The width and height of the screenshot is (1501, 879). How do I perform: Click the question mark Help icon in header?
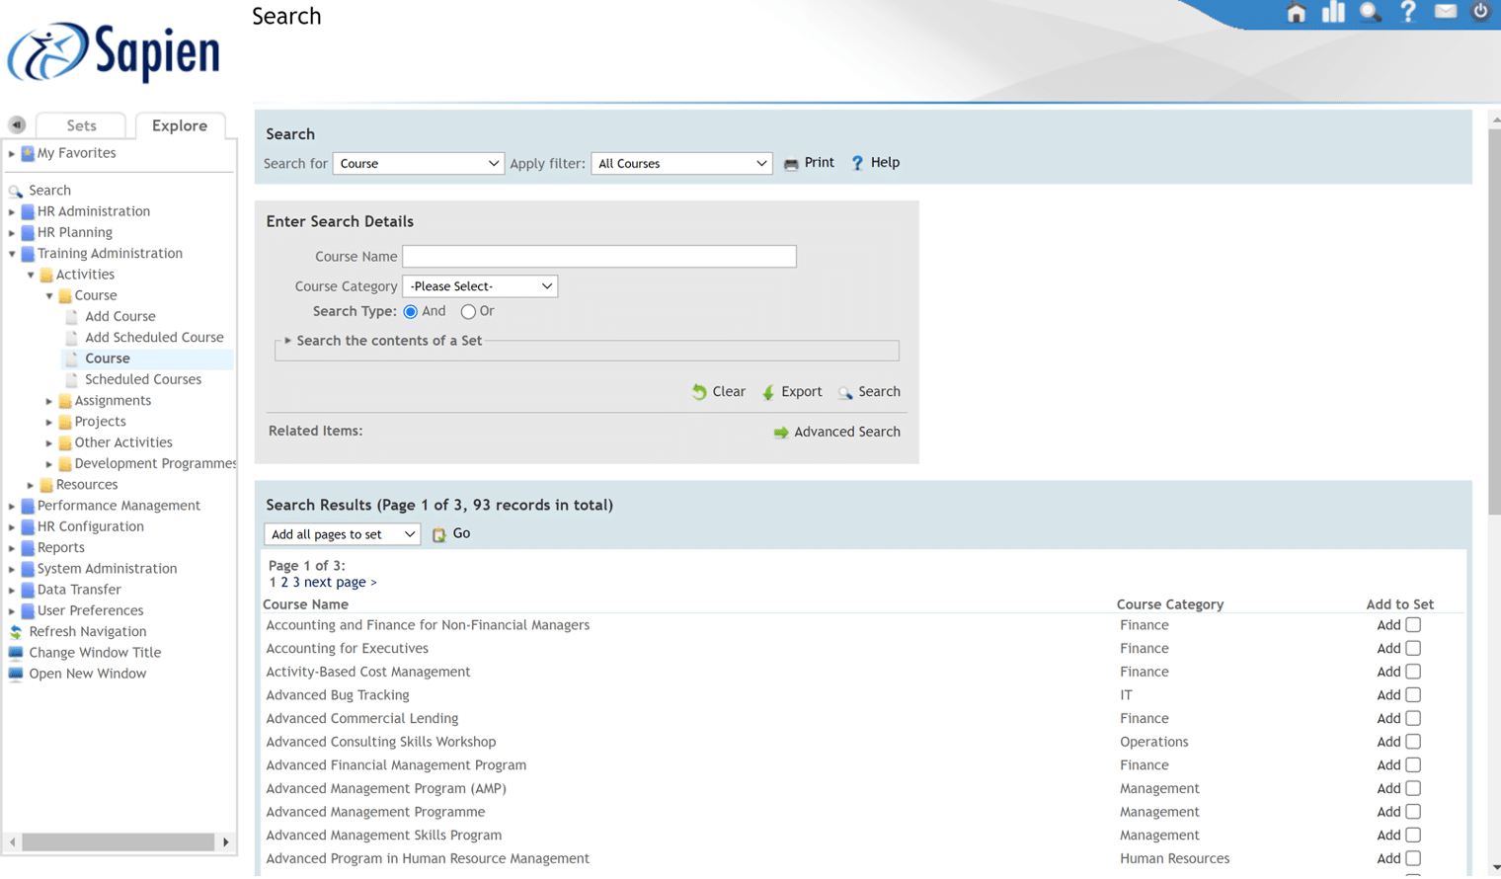(x=1407, y=13)
